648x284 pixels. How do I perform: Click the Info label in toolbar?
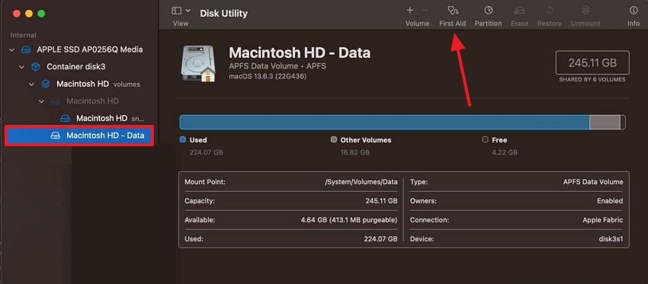pos(634,24)
